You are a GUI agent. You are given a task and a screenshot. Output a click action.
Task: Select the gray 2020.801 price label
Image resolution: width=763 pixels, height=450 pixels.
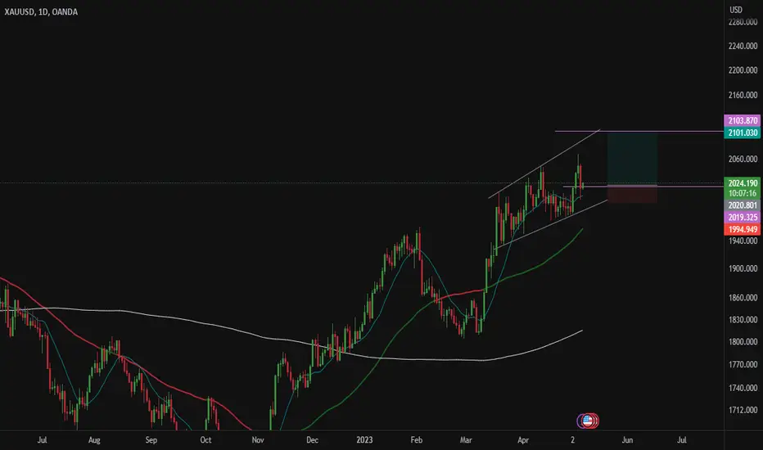(742, 205)
